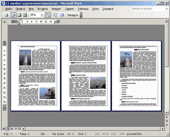
Task: Switch to Full Screen mode icon
Action: (62, 15)
